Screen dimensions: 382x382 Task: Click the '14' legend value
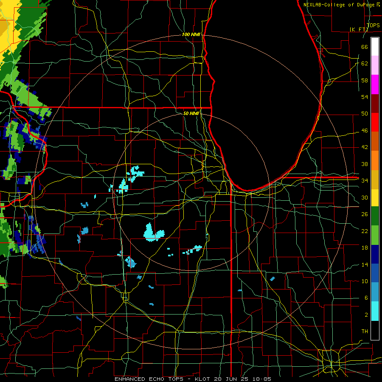click(365, 264)
